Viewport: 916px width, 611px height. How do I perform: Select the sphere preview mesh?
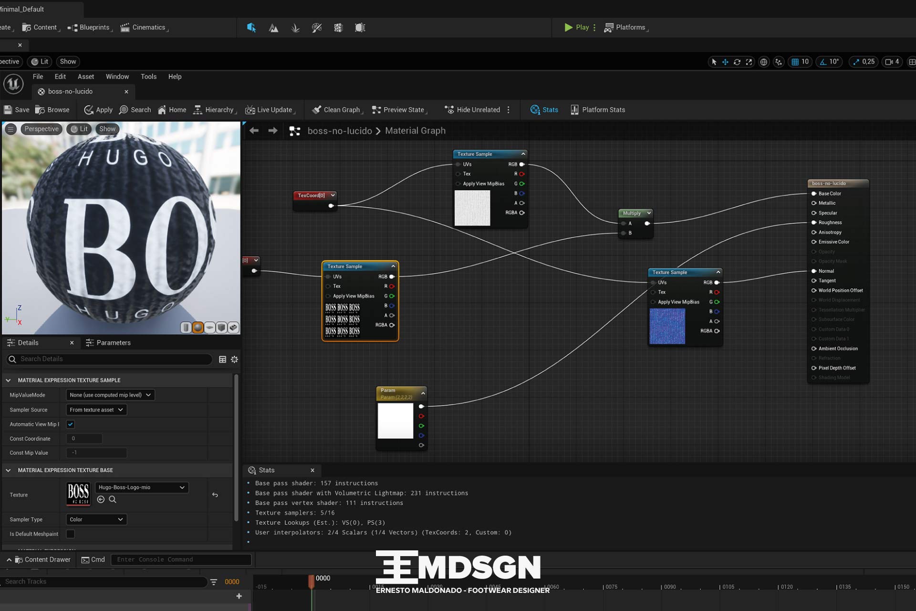(x=198, y=327)
